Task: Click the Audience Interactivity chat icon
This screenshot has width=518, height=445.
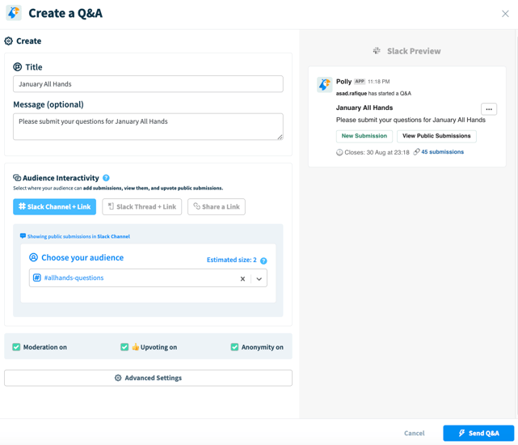Action: (17, 178)
